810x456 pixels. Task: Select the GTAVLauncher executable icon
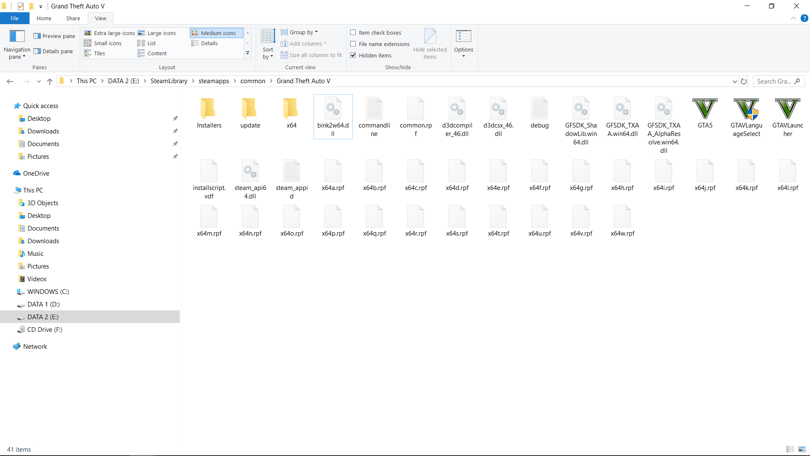pos(787,109)
